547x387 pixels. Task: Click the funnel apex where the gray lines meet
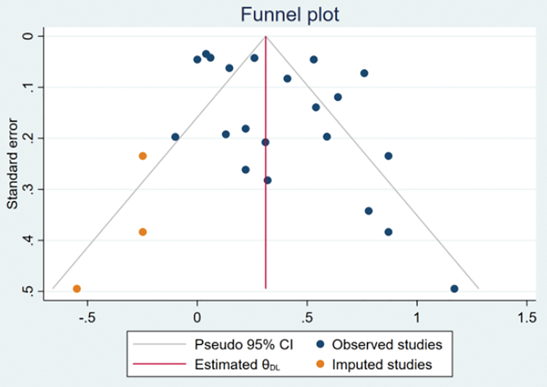[266, 37]
